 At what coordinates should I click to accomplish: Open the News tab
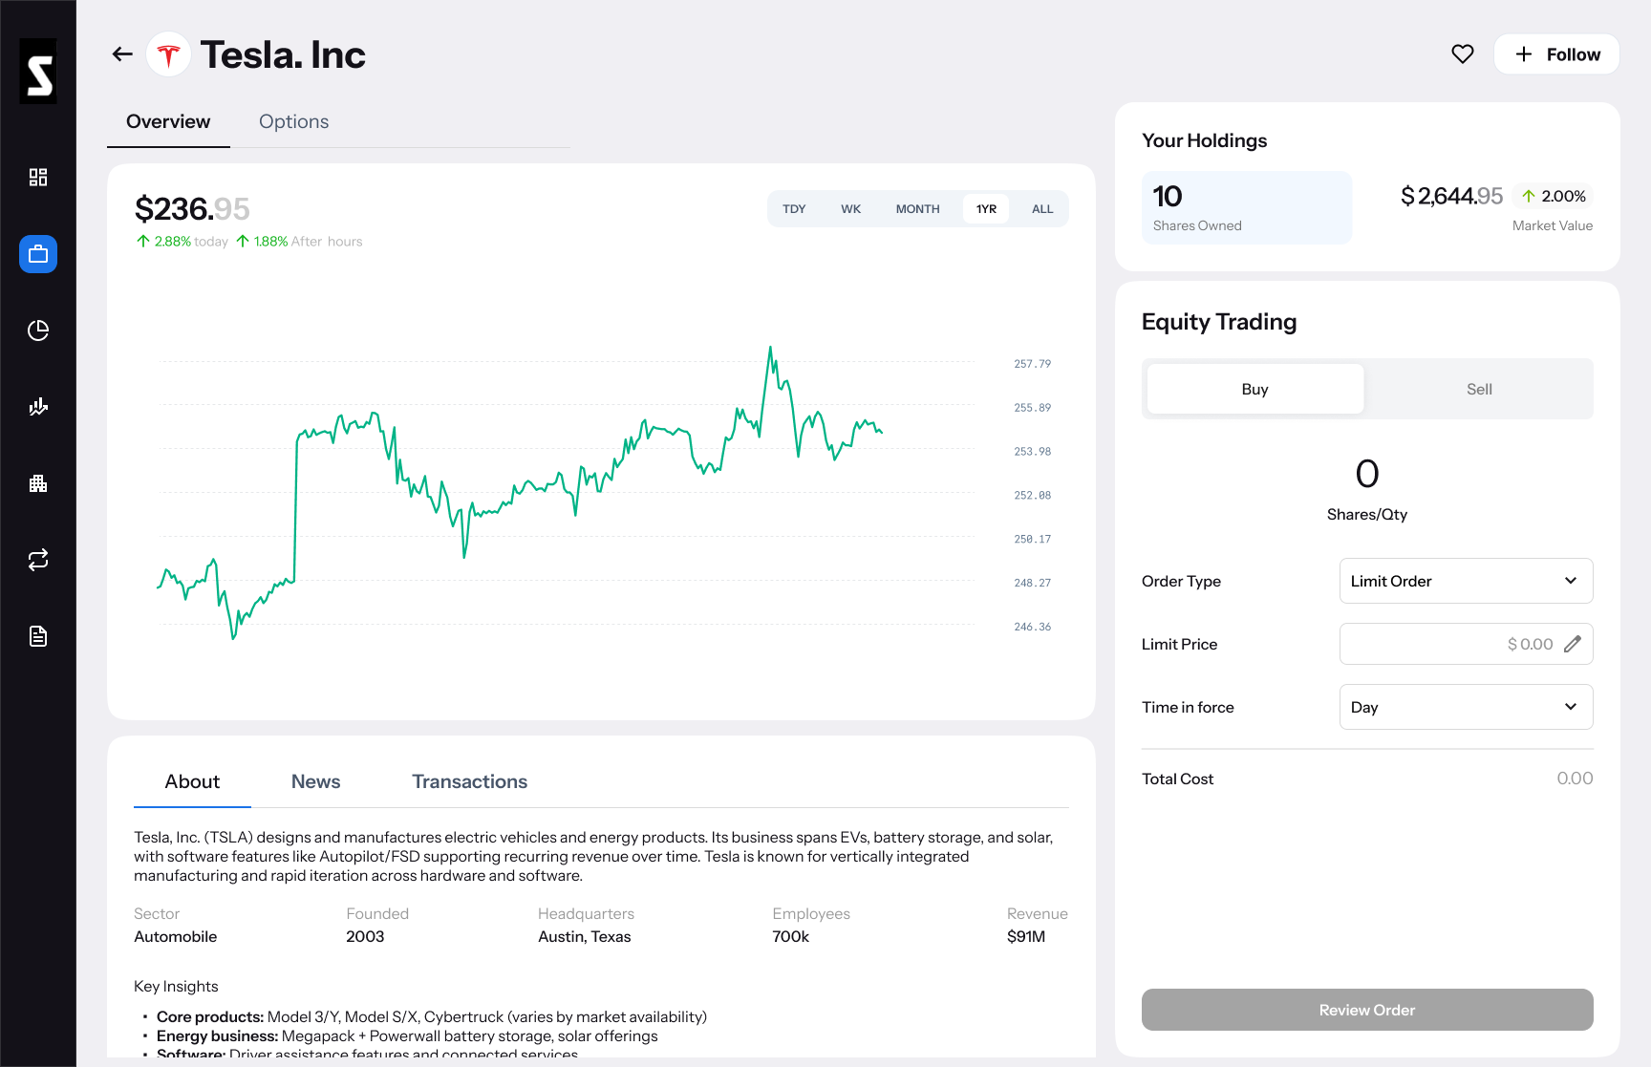[x=315, y=781]
